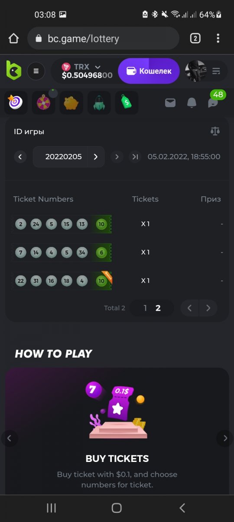The width and height of the screenshot is (234, 522).
Task: Open chat with 48 unread messages
Action: click(213, 103)
